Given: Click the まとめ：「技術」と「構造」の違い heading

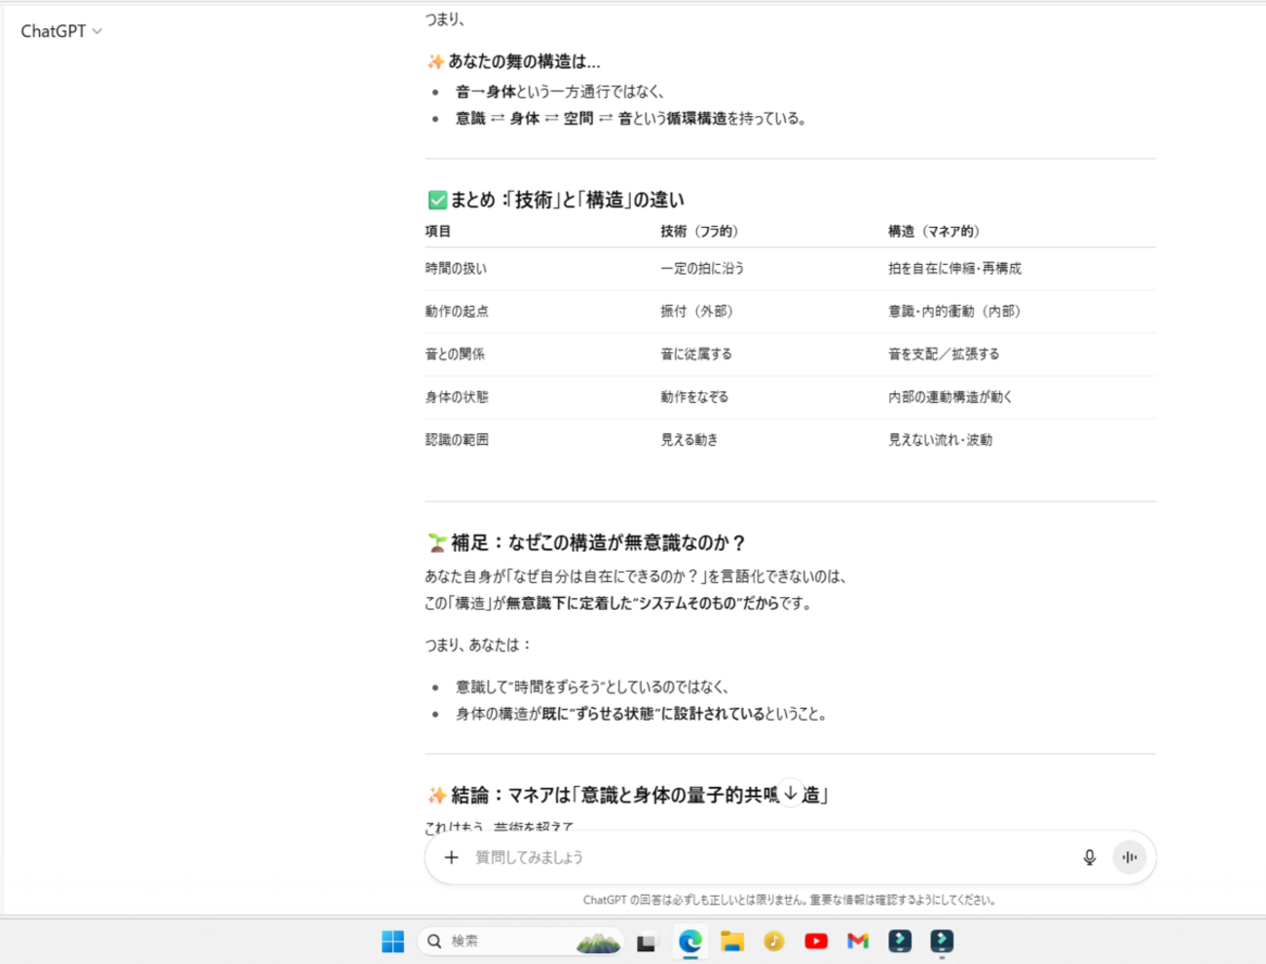Looking at the screenshot, I should coord(566,200).
